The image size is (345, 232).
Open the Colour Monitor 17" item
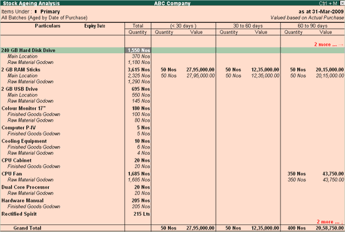(x=24, y=108)
